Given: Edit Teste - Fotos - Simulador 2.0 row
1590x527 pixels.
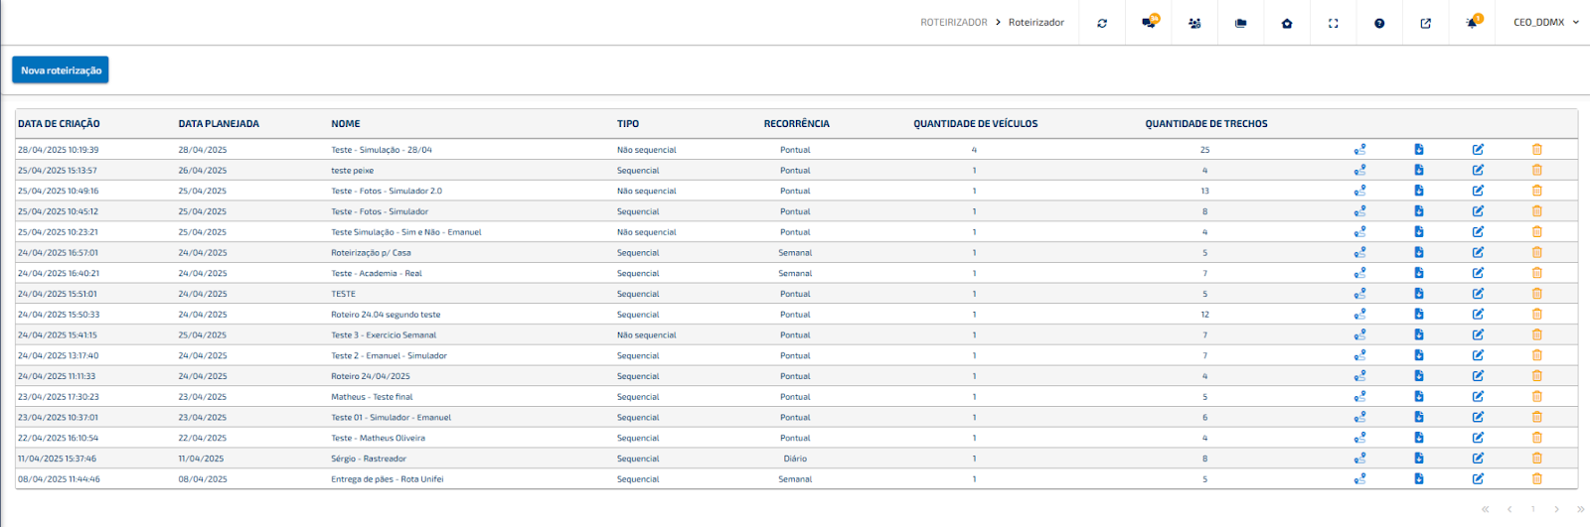Looking at the screenshot, I should (x=1478, y=191).
